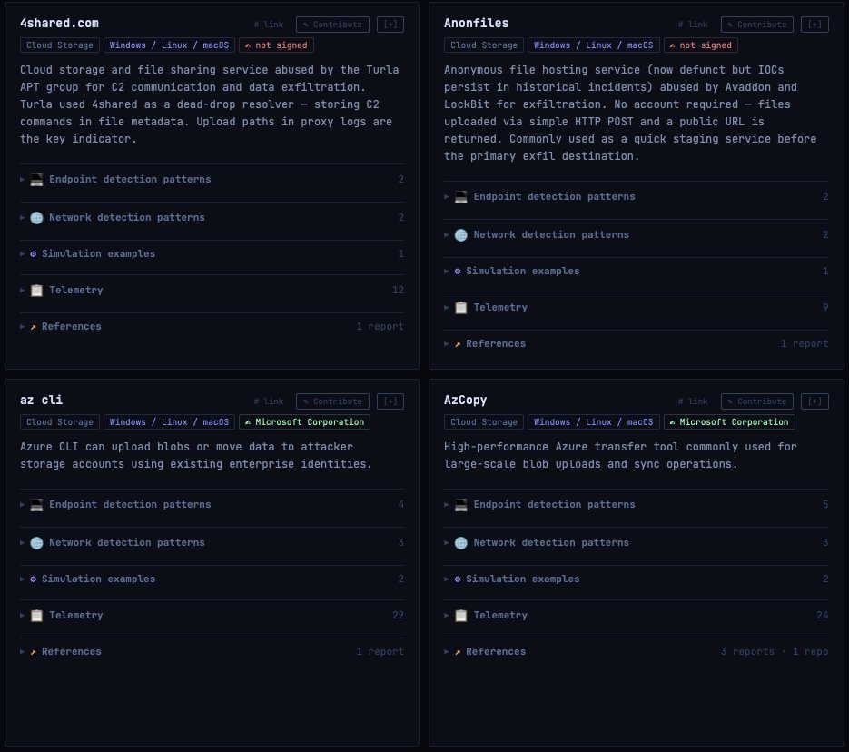Click the az cli card title
Screen dimensions: 849x752
click(41, 401)
